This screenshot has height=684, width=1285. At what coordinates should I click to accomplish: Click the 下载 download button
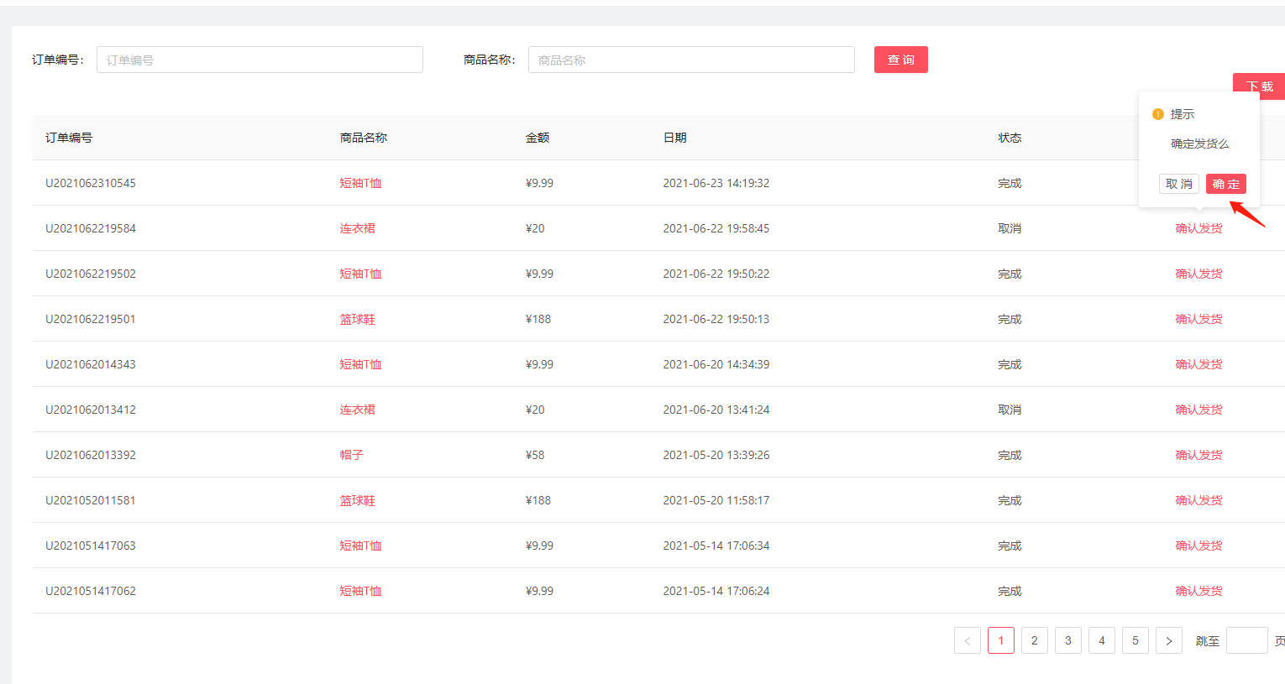[x=1259, y=86]
